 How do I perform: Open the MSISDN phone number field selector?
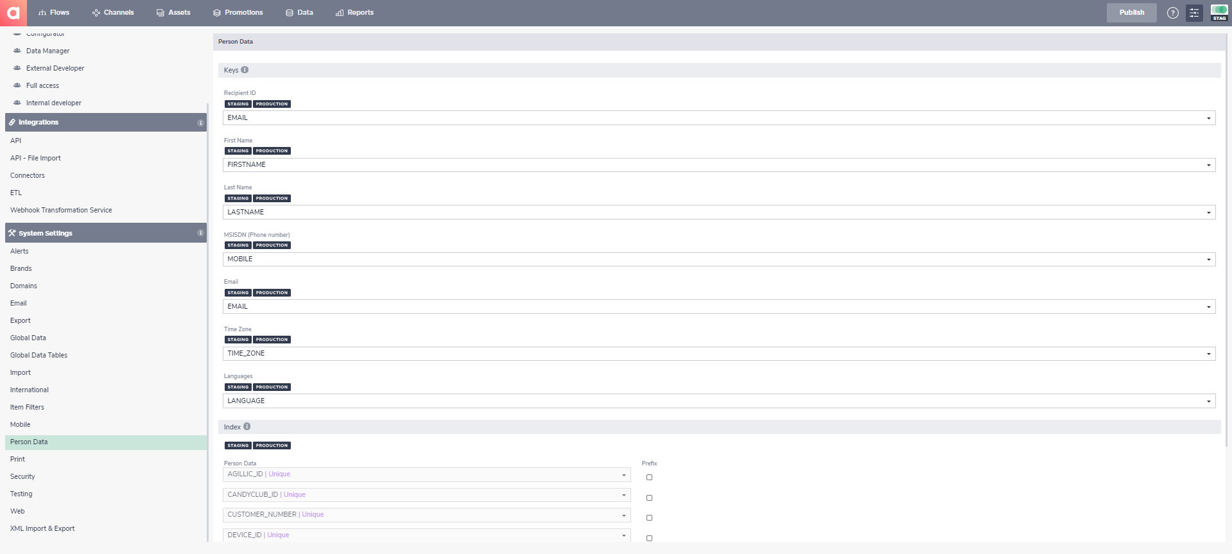click(718, 259)
